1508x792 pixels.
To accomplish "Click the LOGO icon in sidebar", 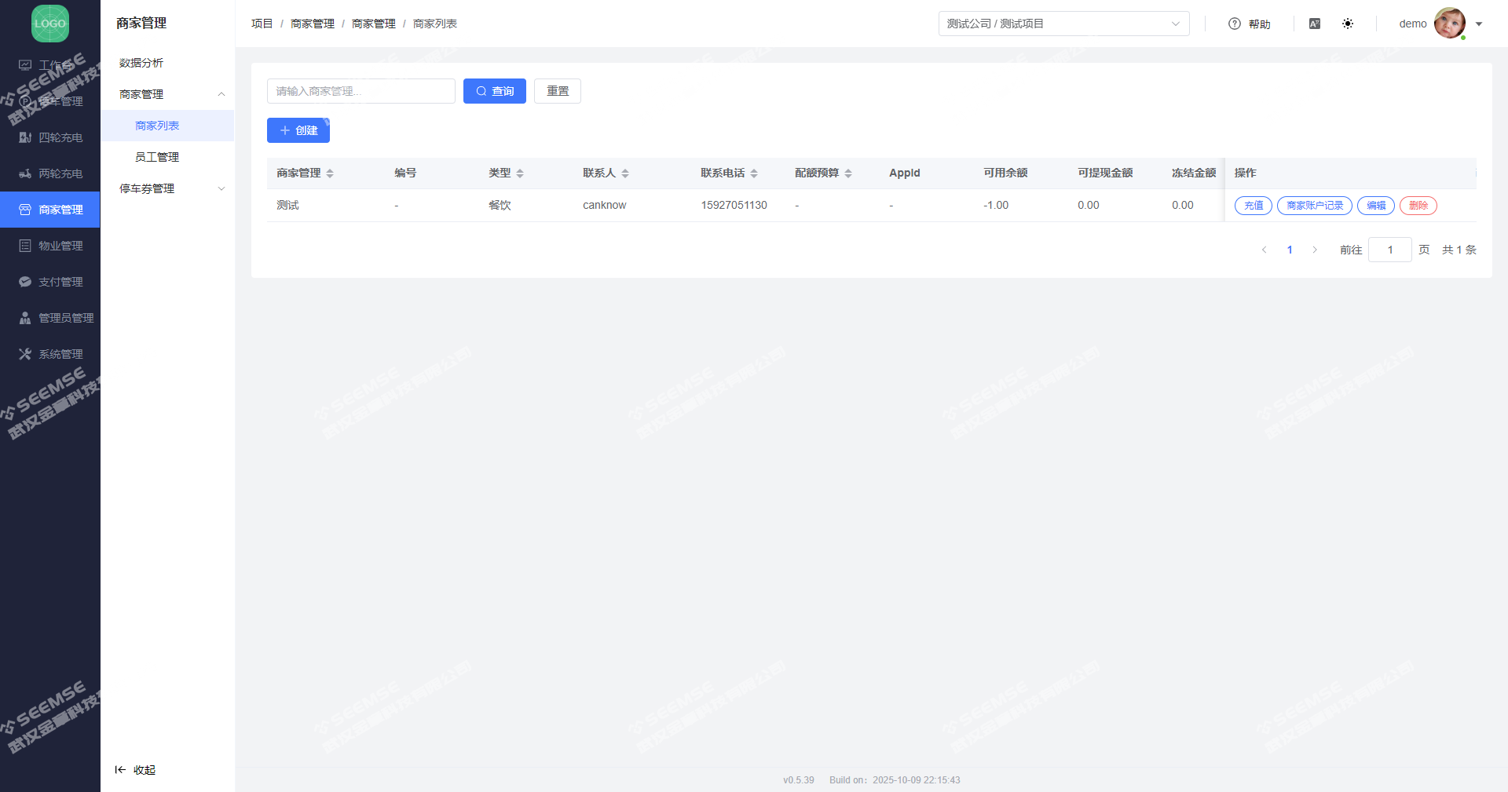I will pyautogui.click(x=50, y=24).
